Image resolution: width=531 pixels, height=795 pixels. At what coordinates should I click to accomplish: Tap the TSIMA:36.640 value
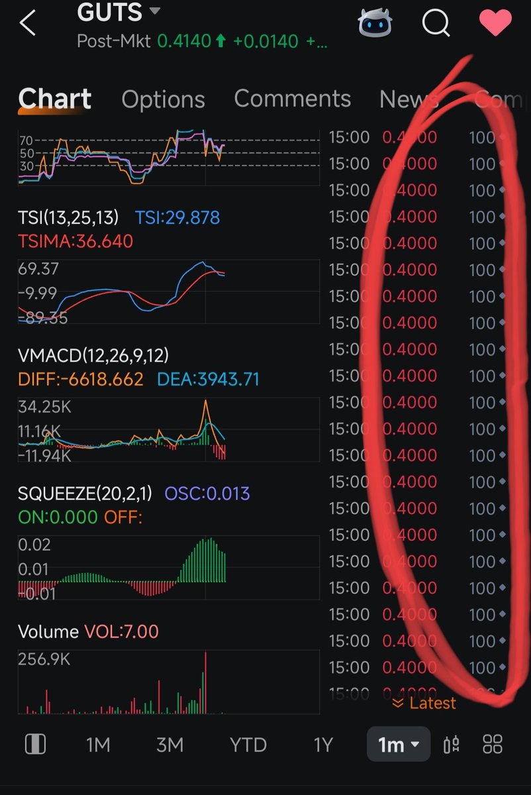tap(75, 241)
